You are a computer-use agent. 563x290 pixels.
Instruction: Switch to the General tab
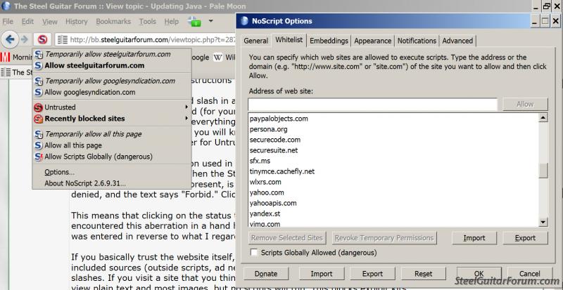[255, 41]
